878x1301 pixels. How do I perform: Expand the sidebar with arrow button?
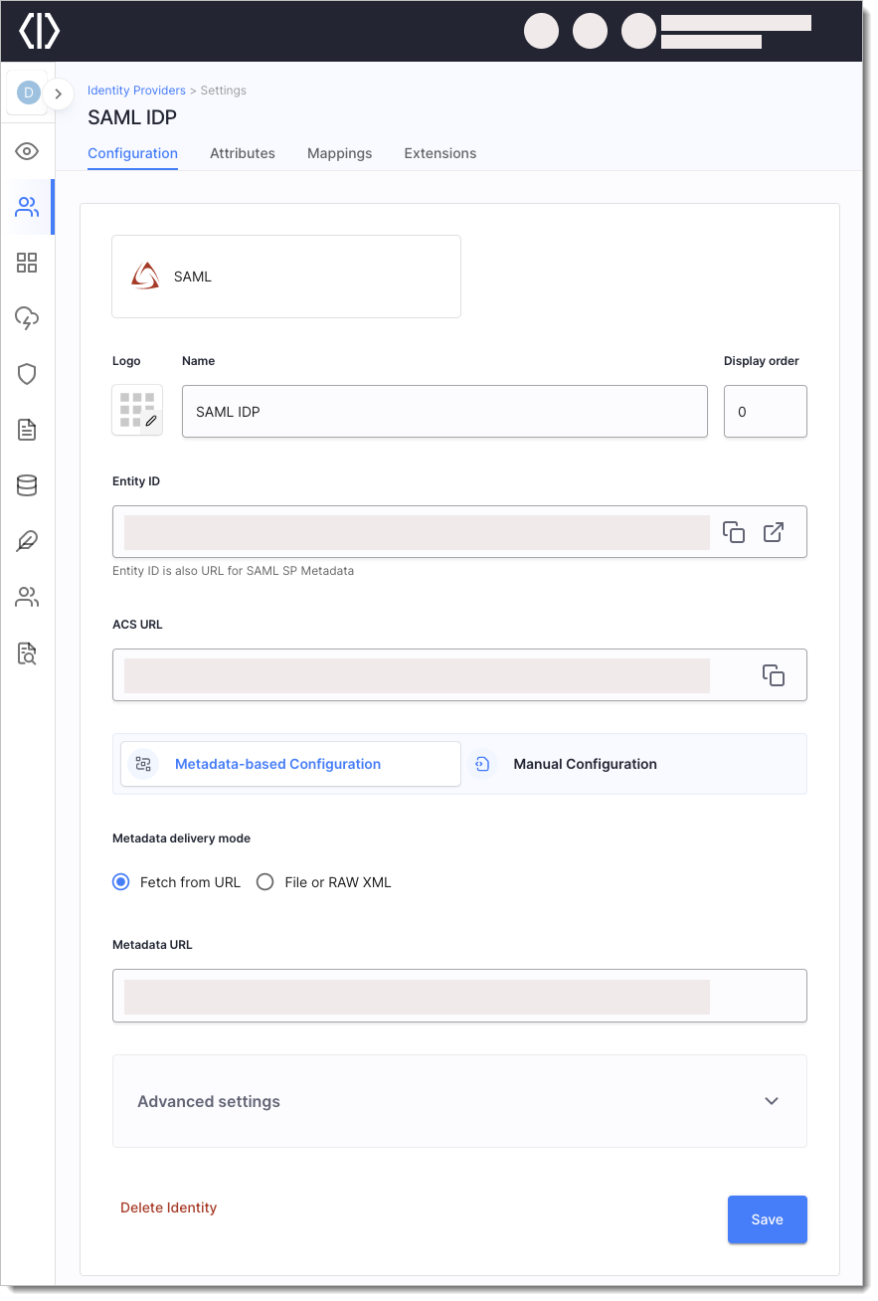coord(59,93)
